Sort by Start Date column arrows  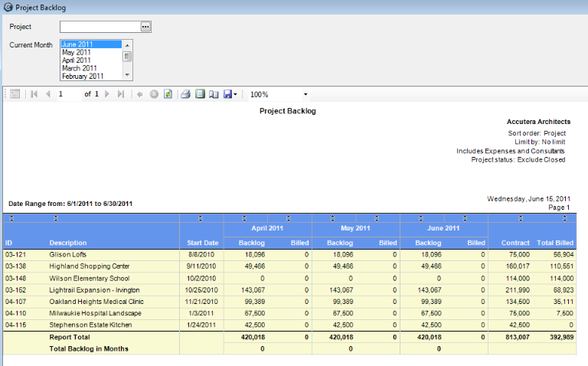(201, 218)
